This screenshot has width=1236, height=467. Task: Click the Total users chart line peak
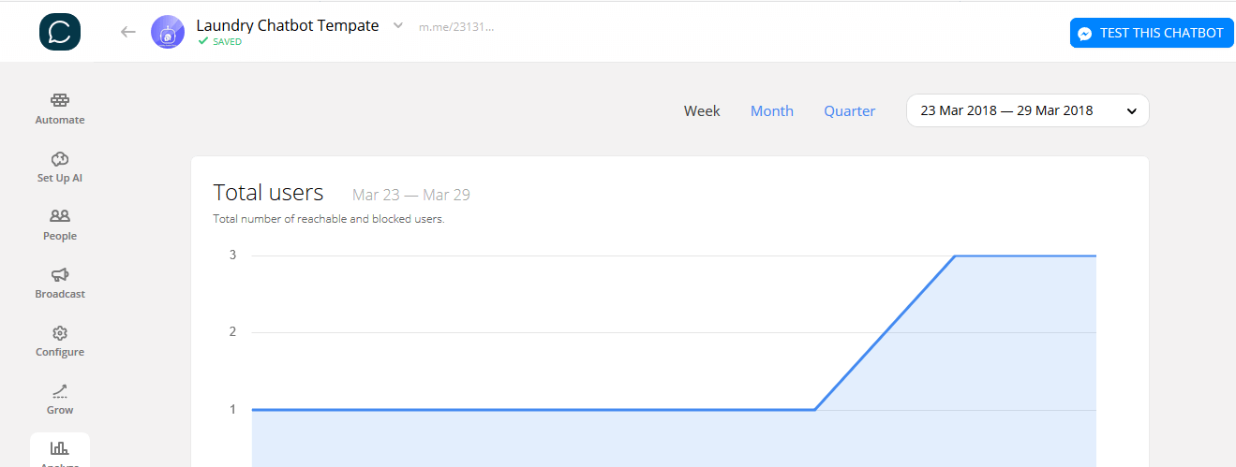[x=956, y=255]
